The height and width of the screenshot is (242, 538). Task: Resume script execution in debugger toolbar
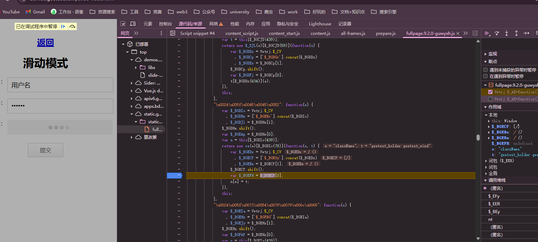tap(487, 33)
